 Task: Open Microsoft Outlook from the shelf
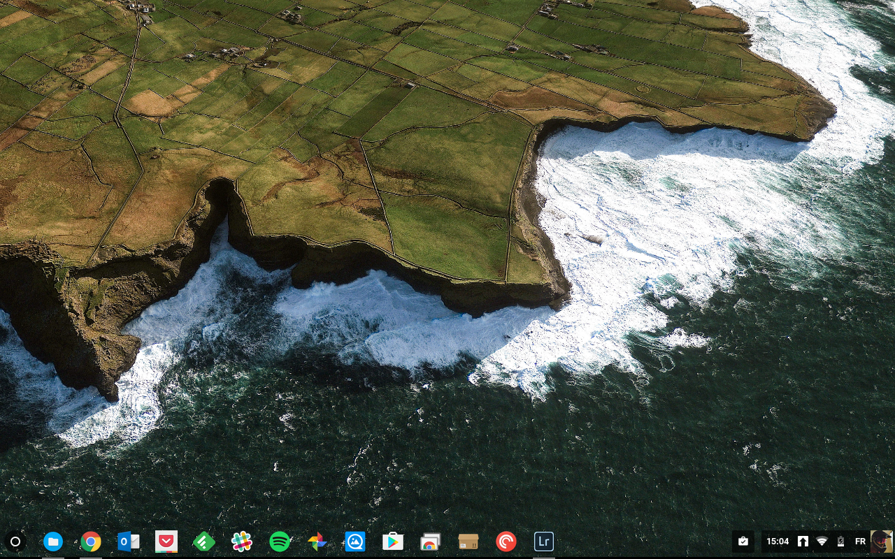[x=128, y=542]
